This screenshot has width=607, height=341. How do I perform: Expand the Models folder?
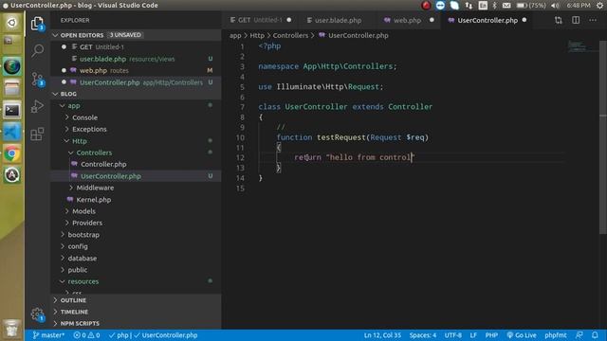[136, 211]
